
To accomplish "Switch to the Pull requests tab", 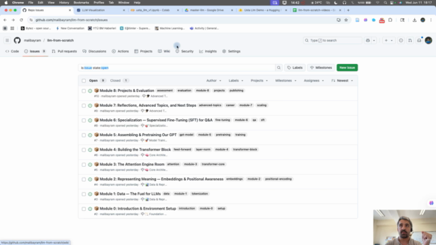I will (x=64, y=52).
